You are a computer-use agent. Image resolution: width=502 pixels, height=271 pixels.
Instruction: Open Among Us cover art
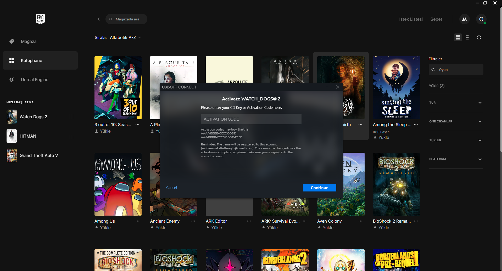point(118,184)
